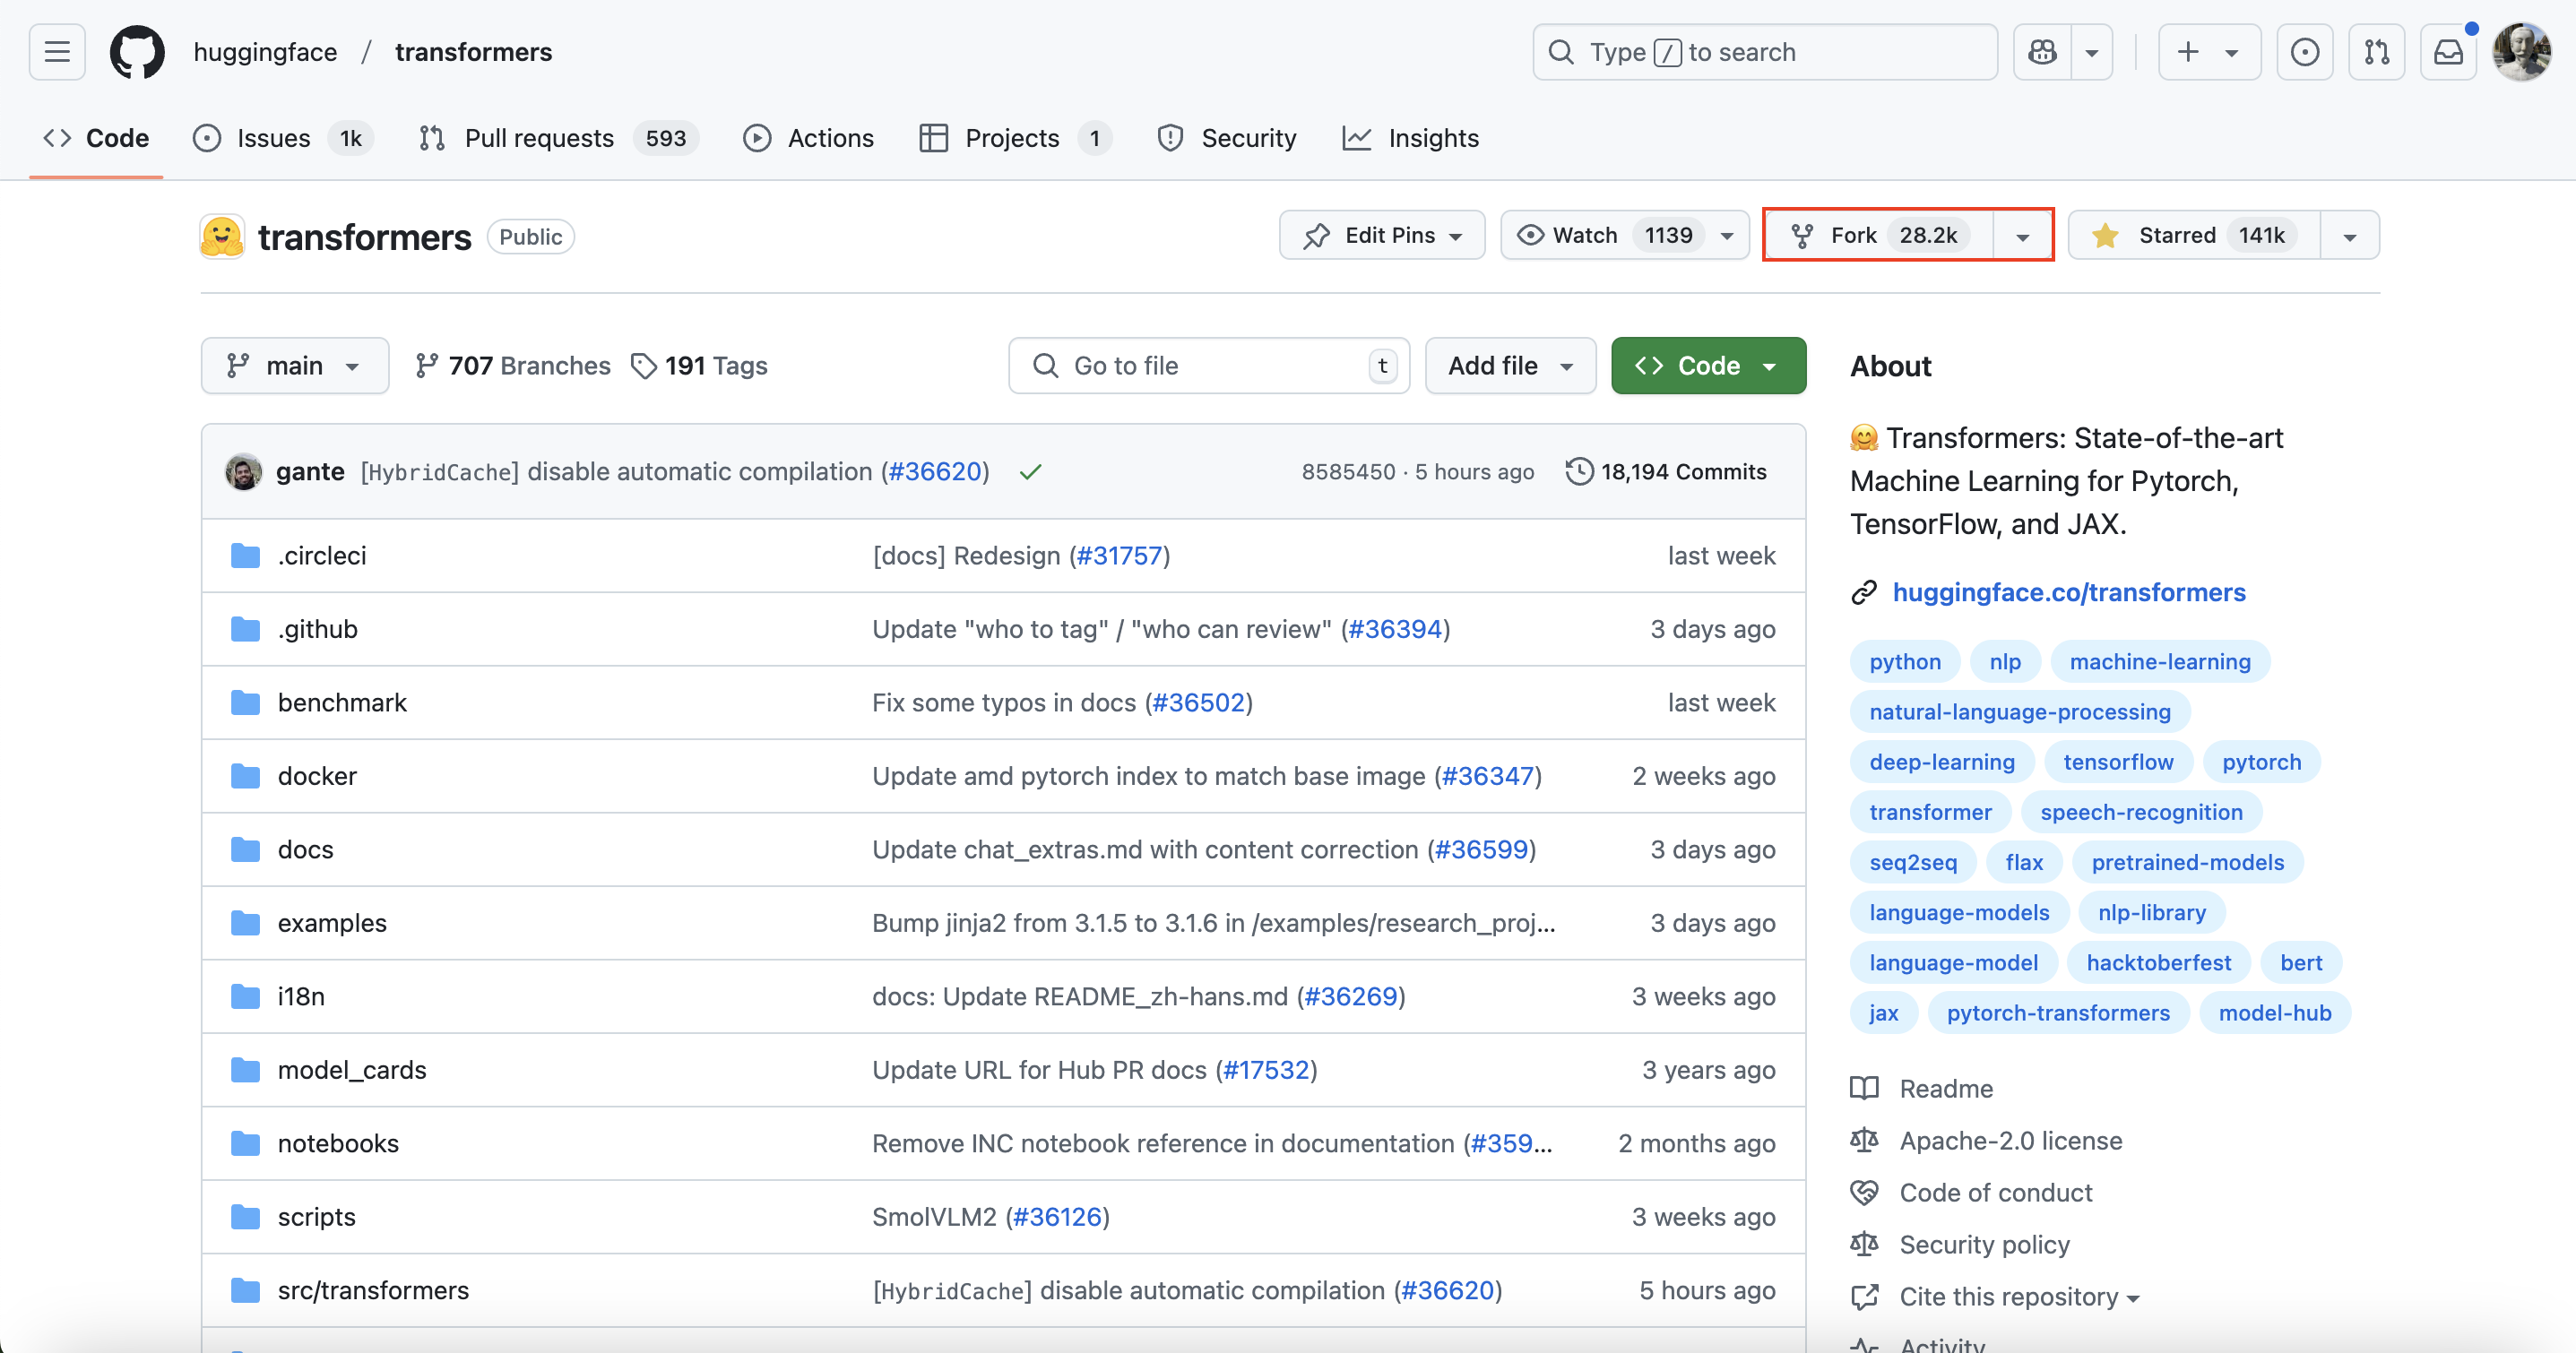Click the transformers hugging face emoji icon
The height and width of the screenshot is (1353, 2576).
click(x=222, y=237)
